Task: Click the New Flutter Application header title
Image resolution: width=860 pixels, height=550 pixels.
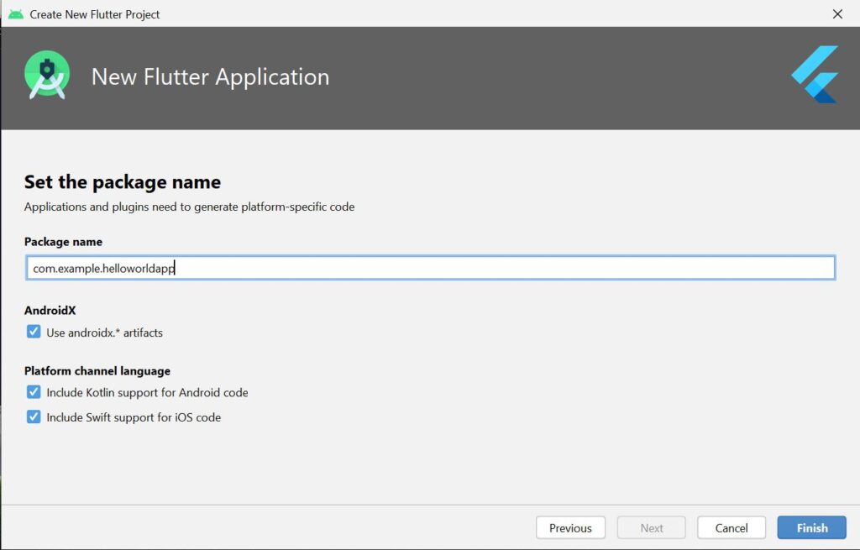Action: pyautogui.click(x=210, y=76)
